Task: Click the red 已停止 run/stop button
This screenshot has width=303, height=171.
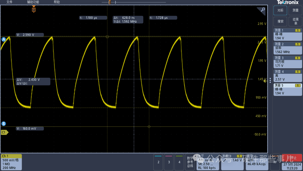Action: [292, 158]
